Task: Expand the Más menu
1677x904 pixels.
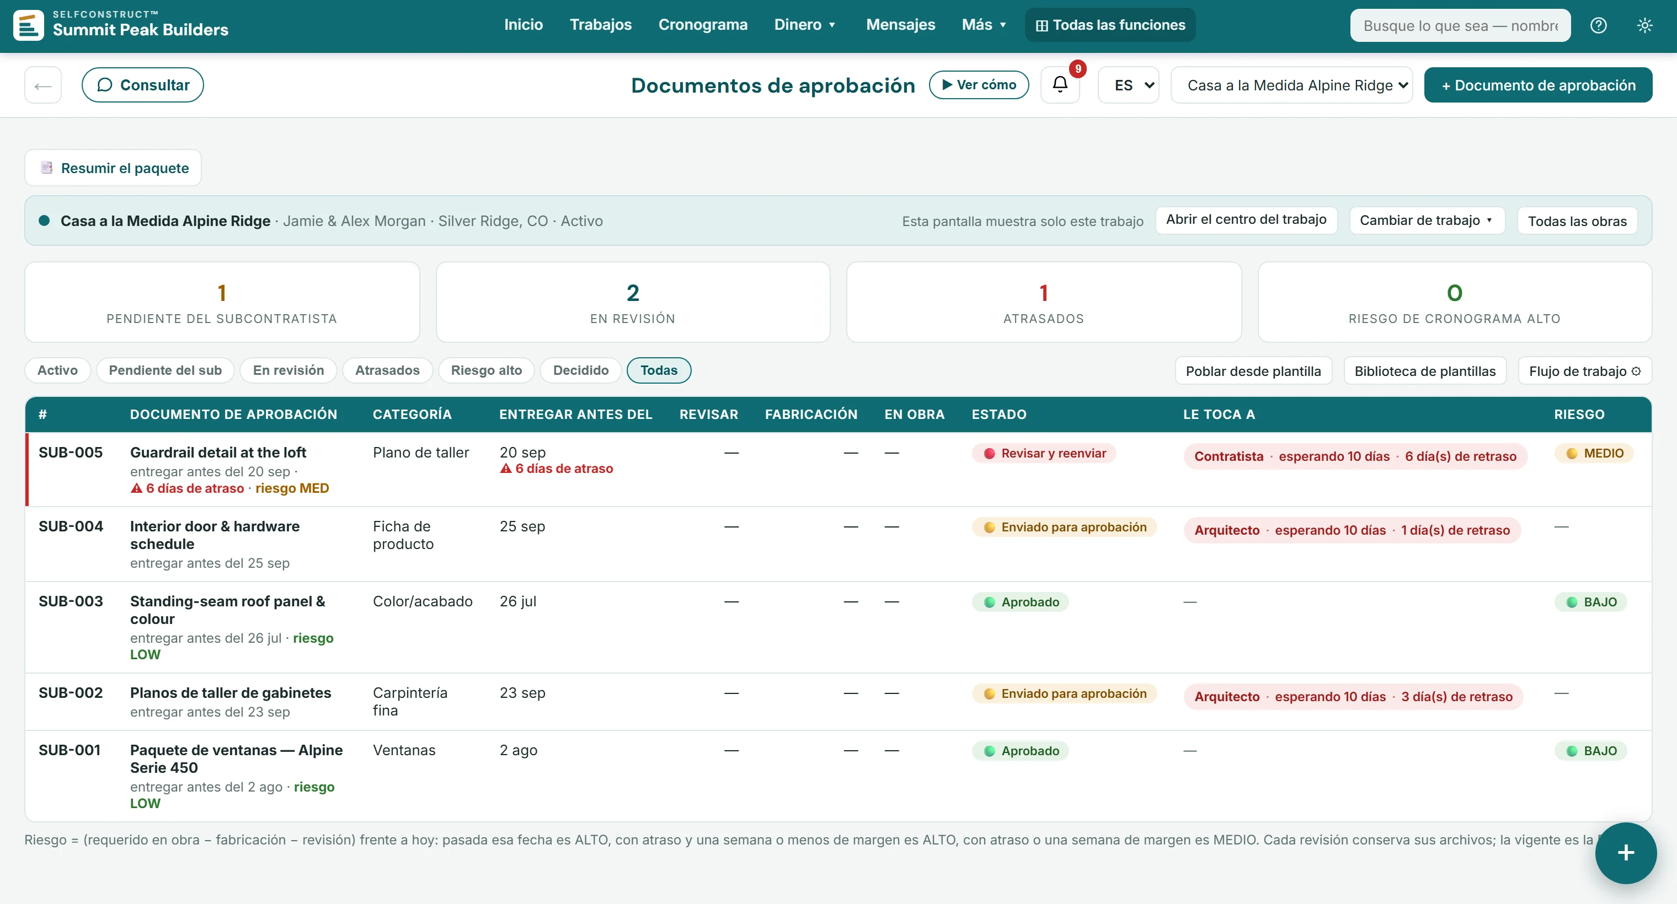Action: (x=984, y=25)
